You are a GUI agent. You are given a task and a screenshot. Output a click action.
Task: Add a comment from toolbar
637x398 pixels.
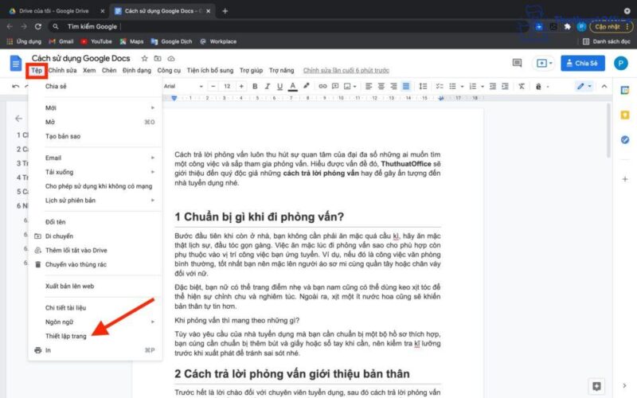click(x=335, y=86)
